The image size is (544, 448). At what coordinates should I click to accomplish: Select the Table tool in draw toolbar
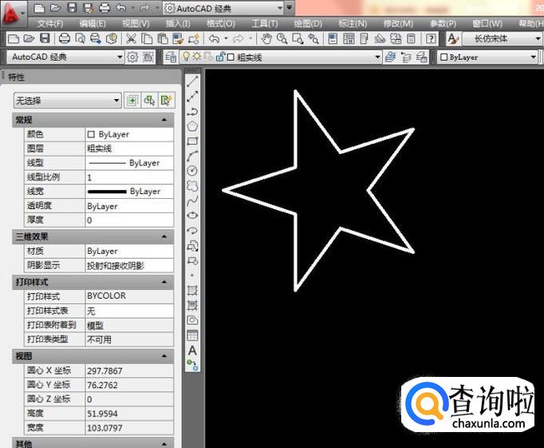click(x=192, y=335)
